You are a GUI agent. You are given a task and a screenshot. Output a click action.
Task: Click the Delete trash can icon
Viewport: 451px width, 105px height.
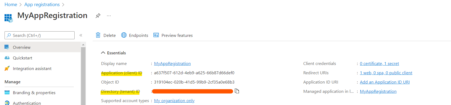[98, 35]
